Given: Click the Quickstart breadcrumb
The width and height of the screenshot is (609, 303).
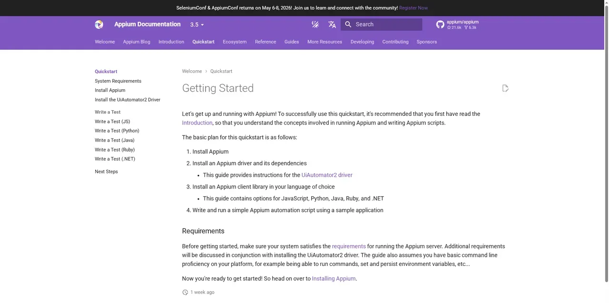Looking at the screenshot, I should point(221,71).
